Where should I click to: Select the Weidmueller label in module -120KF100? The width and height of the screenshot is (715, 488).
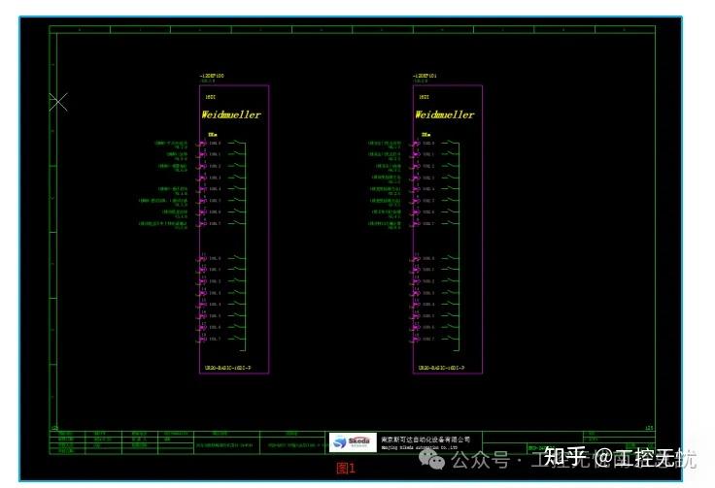point(231,114)
